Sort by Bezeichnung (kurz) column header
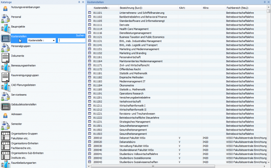 131,8
